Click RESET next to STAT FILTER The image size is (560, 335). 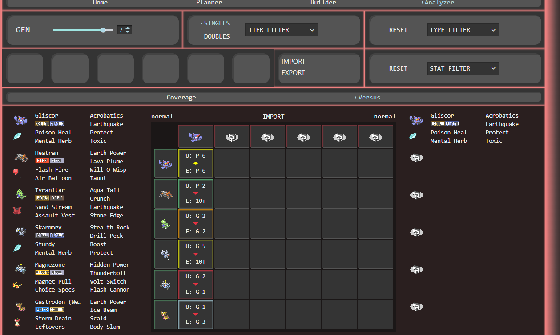point(398,68)
